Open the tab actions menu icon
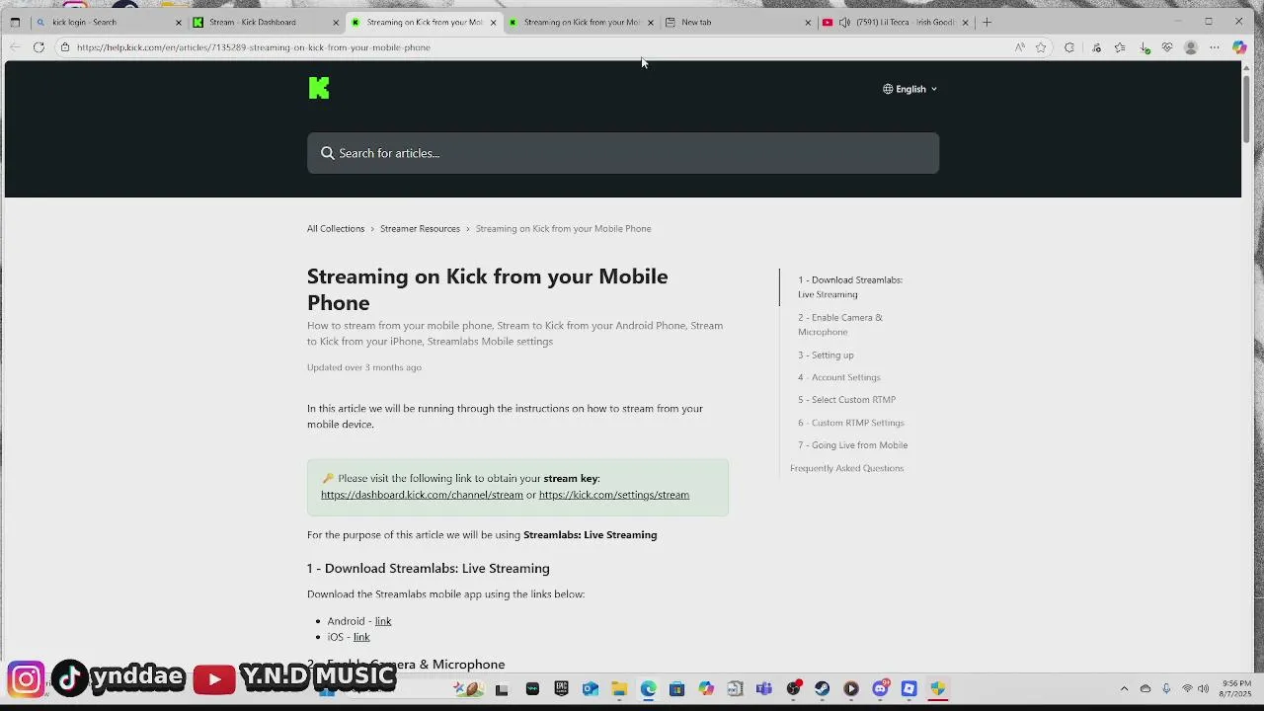 pyautogui.click(x=15, y=22)
